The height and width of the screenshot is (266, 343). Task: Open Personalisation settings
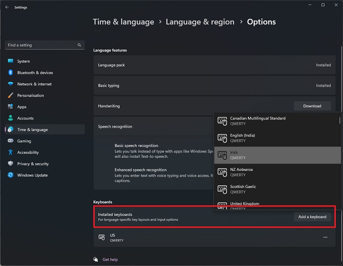(45, 95)
